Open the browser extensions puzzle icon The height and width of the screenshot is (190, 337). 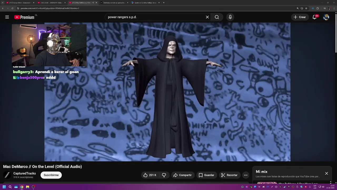point(318,8)
